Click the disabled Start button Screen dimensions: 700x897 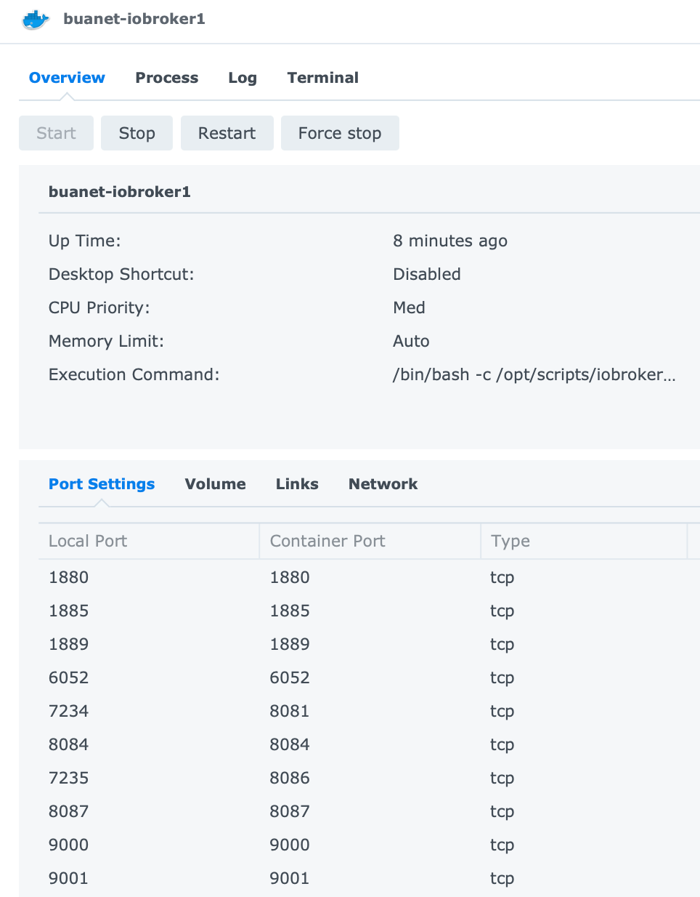pos(56,133)
